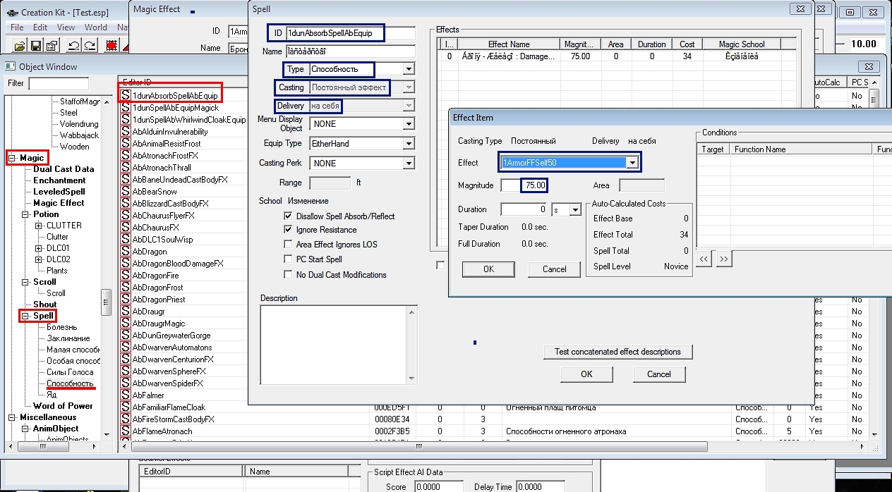Click the Undo arrow toolbar icon
892x492 pixels.
point(73,46)
